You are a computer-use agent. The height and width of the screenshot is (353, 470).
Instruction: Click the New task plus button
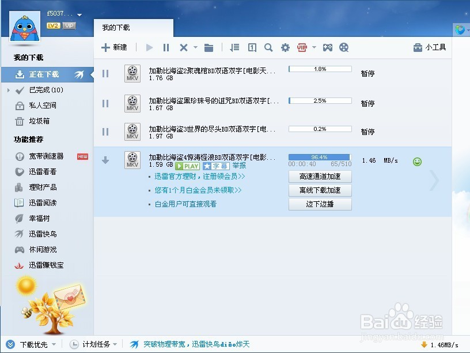click(x=114, y=47)
